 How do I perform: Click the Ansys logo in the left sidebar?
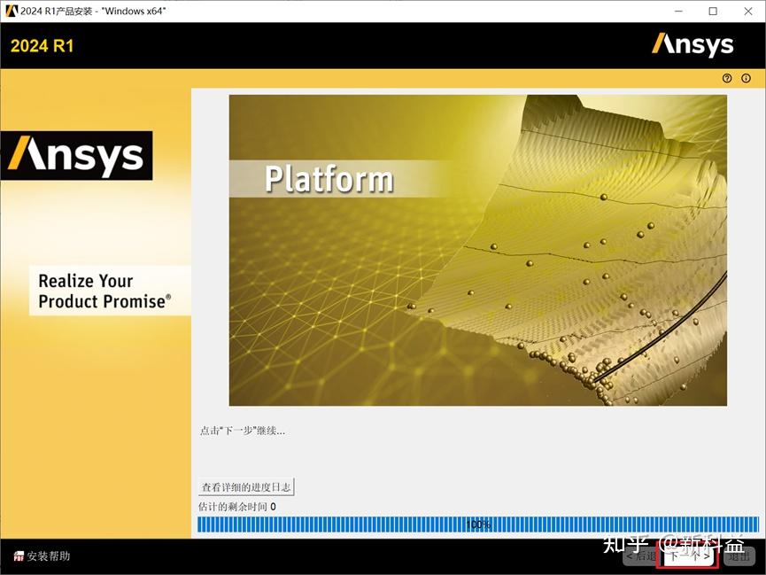tap(79, 155)
